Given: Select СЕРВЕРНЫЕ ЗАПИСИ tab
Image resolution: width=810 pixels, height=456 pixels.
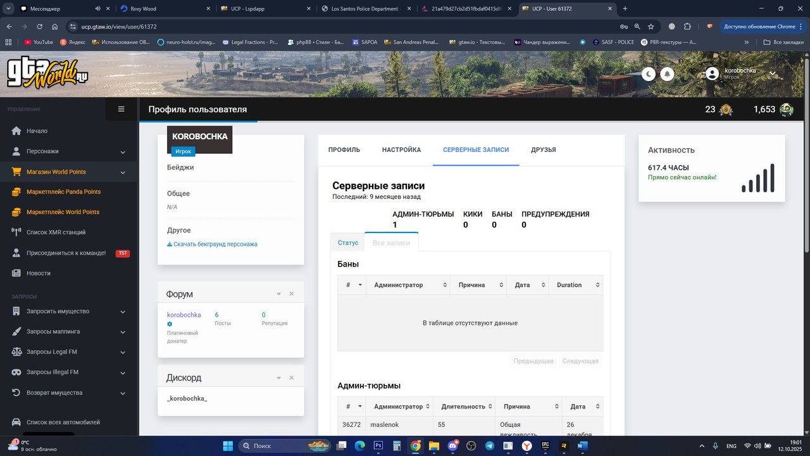Looking at the screenshot, I should pos(476,150).
